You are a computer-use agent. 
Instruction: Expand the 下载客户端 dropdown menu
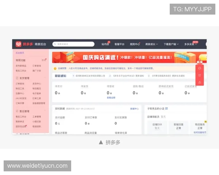tap(171, 44)
